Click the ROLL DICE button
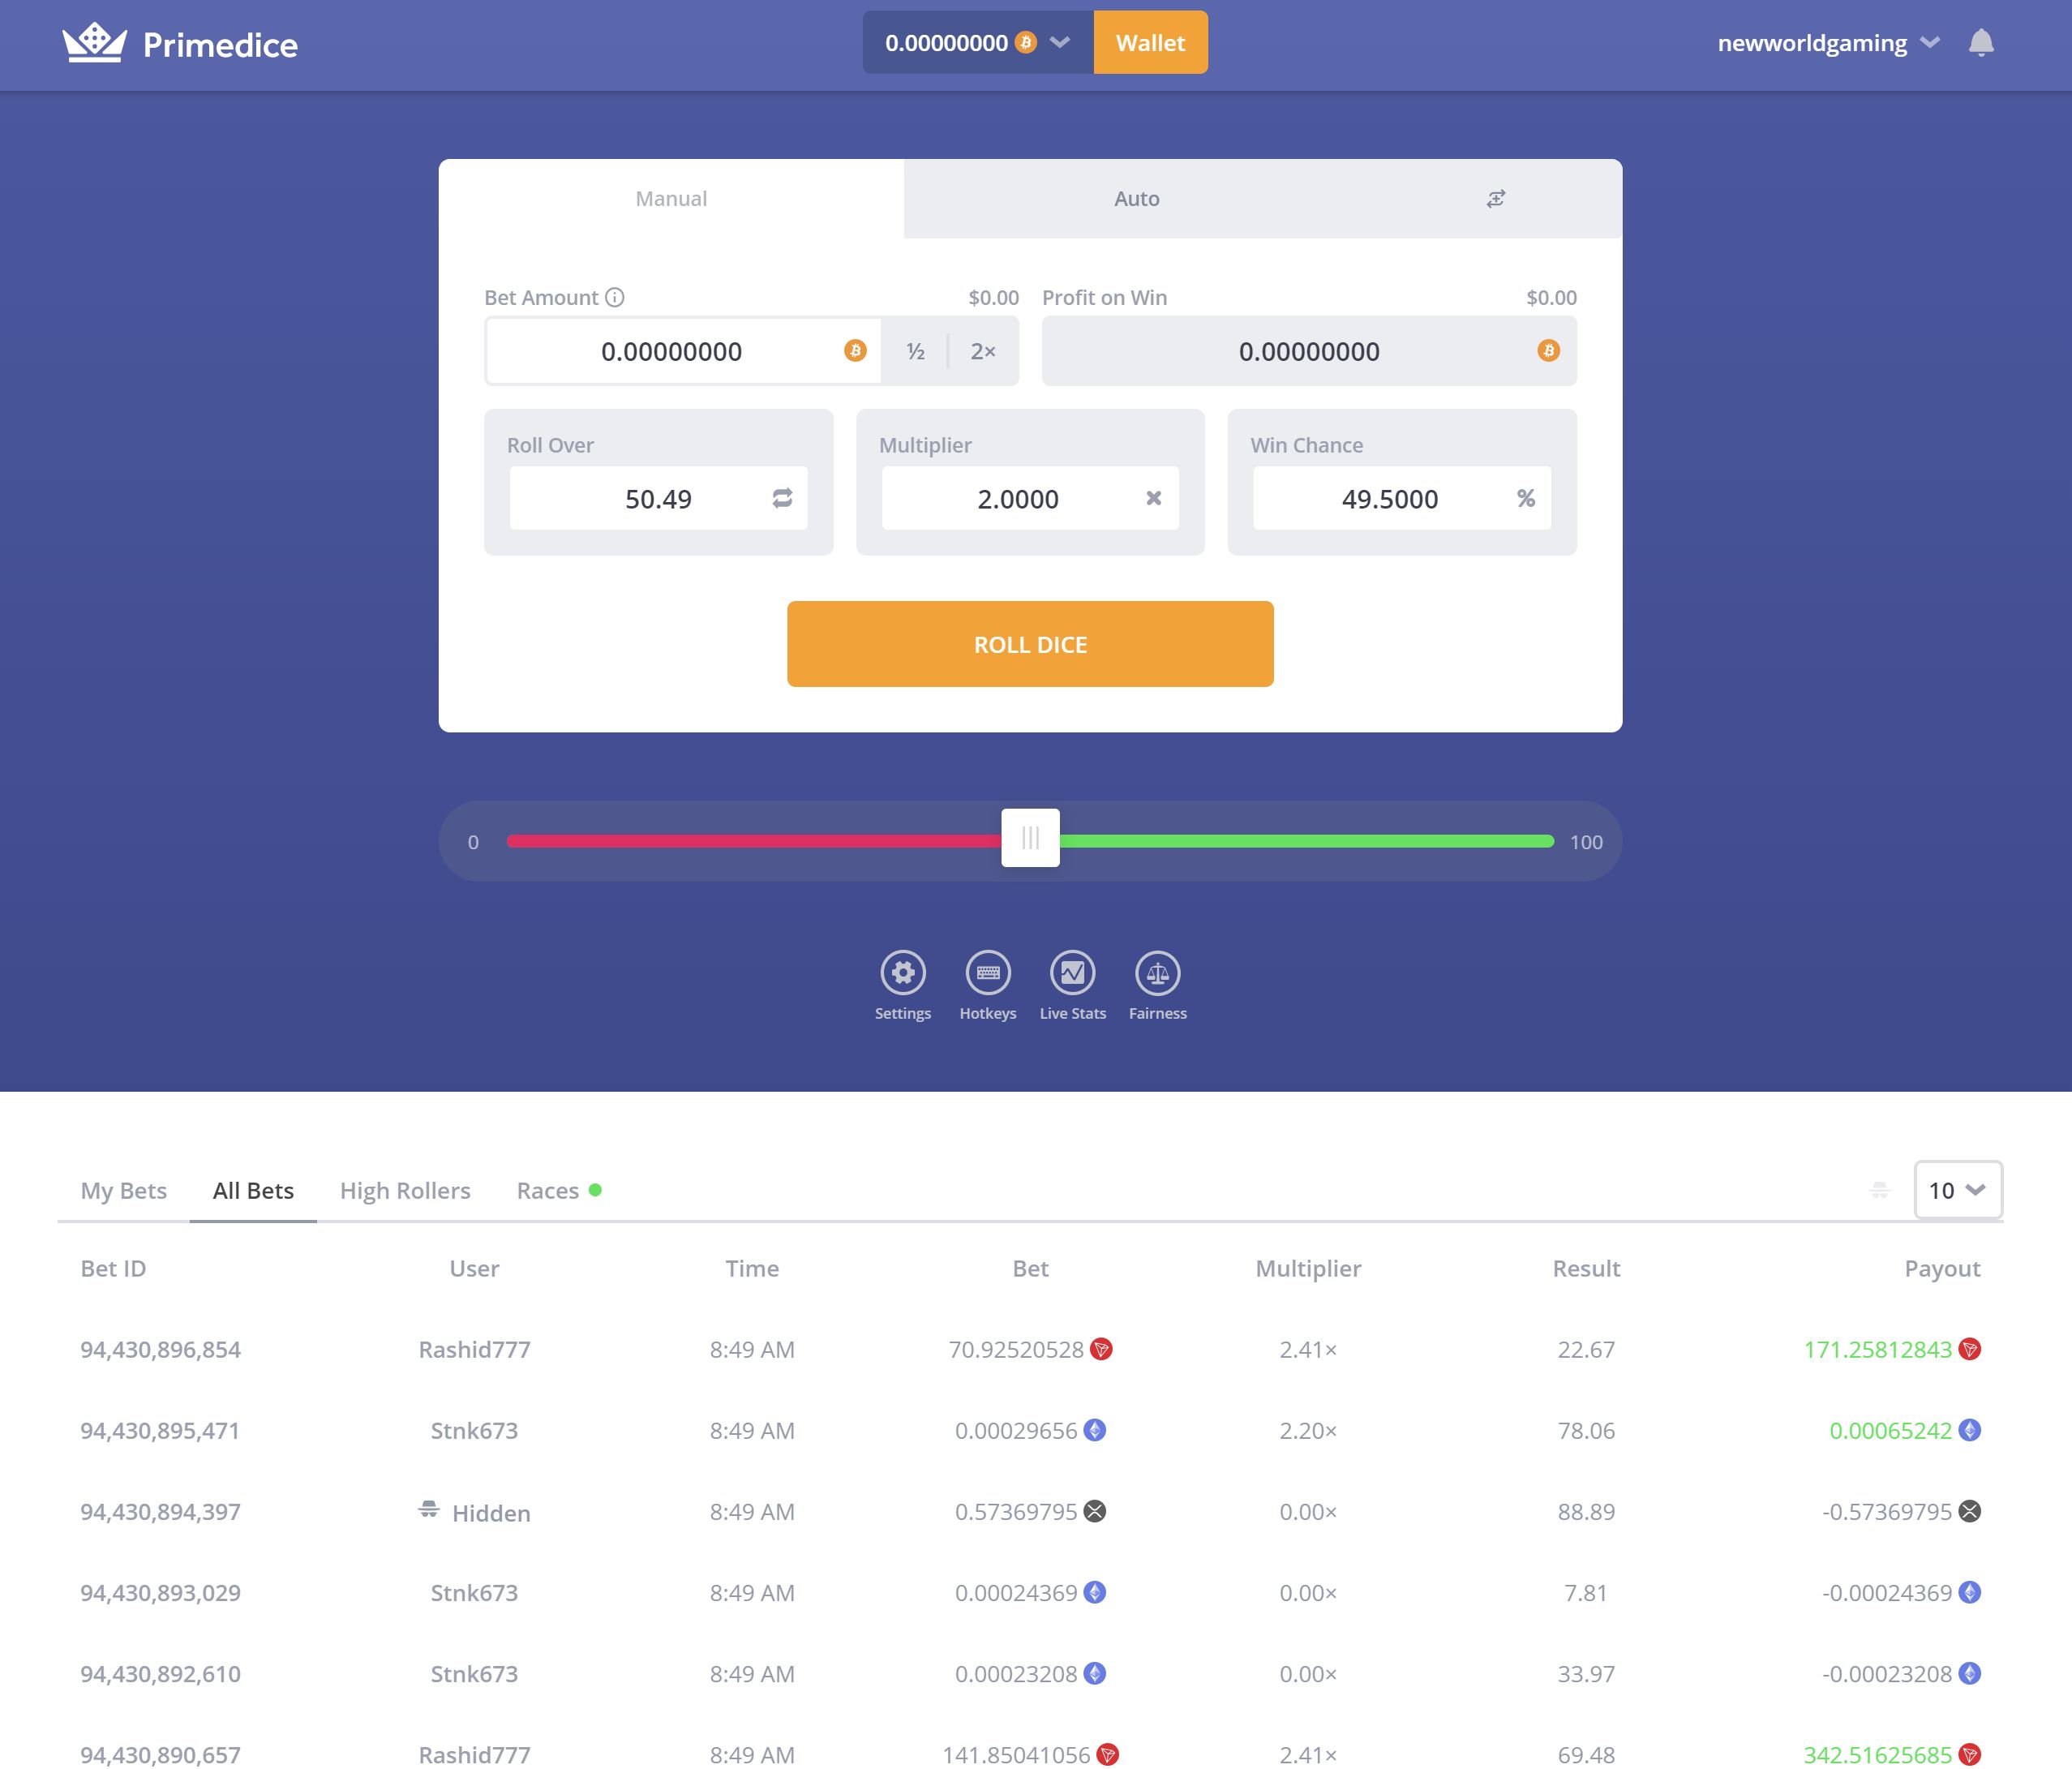Screen dimensions: 2072x1769 [1030, 644]
